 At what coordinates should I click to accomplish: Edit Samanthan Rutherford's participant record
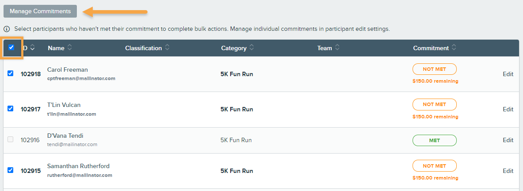tap(508, 171)
